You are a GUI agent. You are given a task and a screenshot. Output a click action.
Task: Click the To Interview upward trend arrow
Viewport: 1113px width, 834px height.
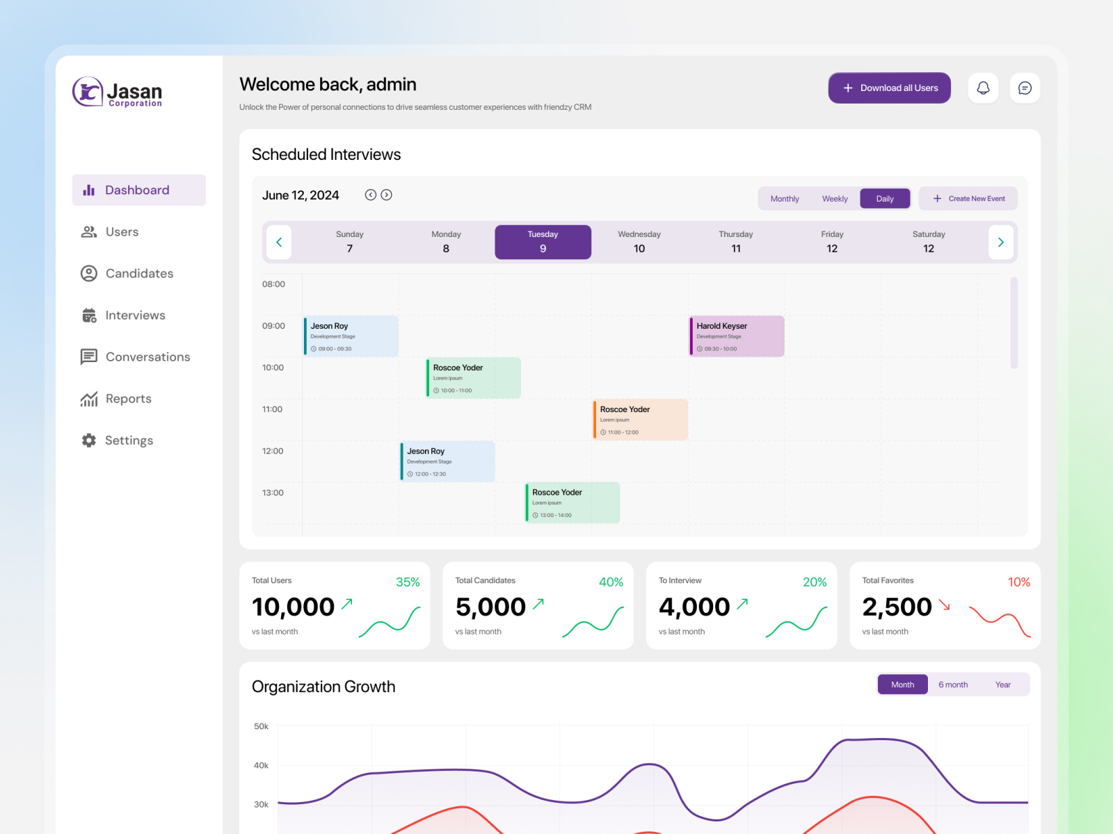(x=742, y=604)
